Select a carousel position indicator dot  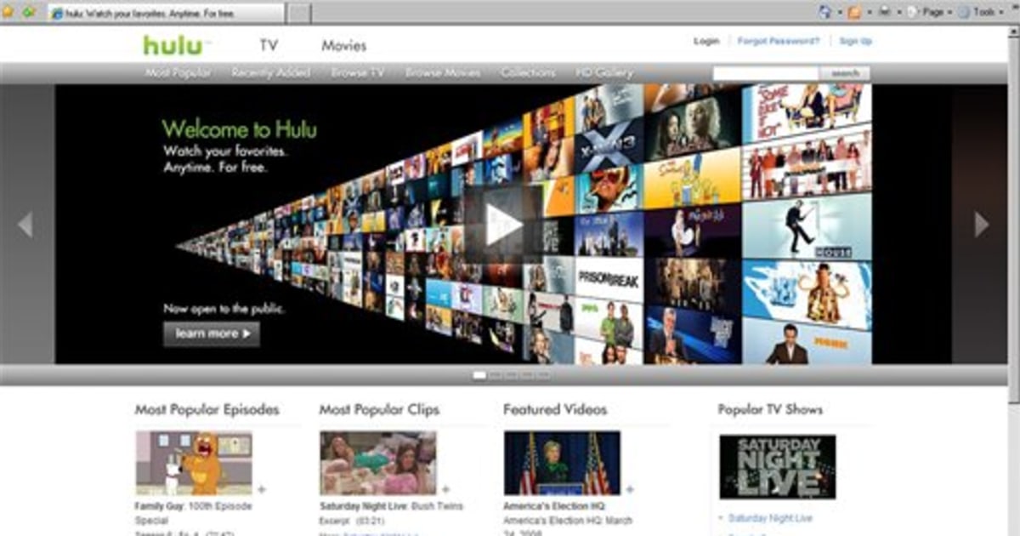point(479,373)
